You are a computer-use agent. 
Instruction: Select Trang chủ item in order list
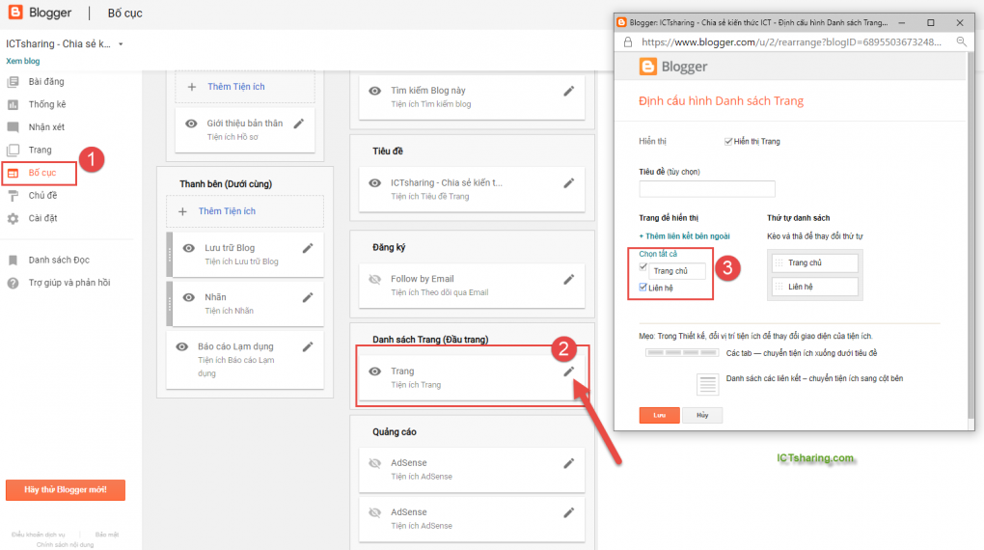tap(814, 263)
